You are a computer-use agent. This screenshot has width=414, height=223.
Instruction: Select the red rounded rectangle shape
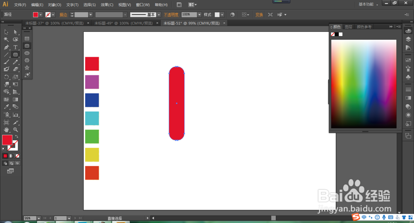pyautogui.click(x=177, y=103)
